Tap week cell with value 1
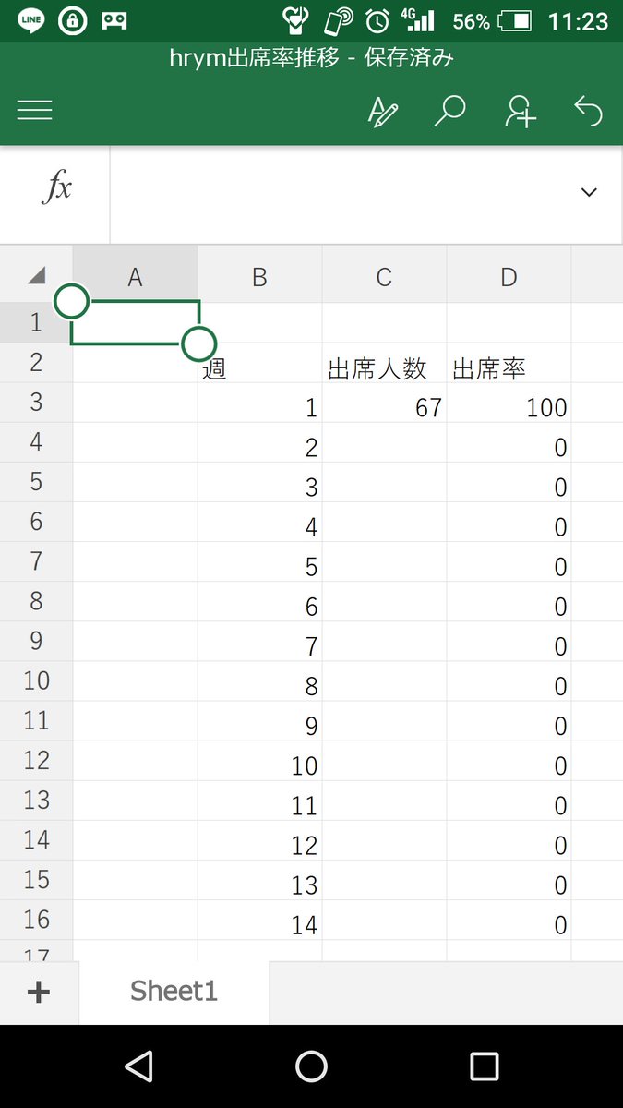 pos(259,403)
